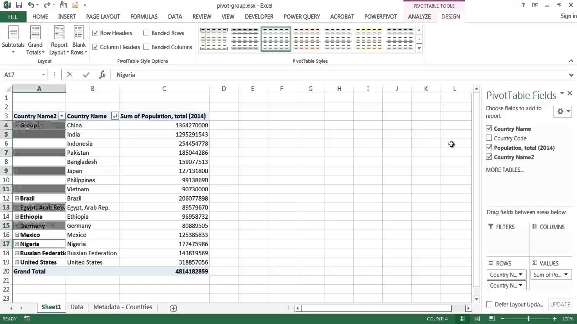Cancel formula entry with the X icon
The height and width of the screenshot is (324, 577).
tap(69, 75)
